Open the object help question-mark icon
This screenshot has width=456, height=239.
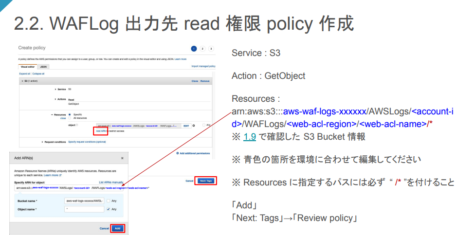(77, 125)
